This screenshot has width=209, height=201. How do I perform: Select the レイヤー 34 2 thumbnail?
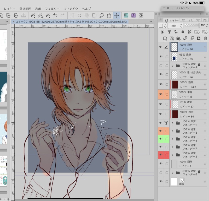pyautogui.click(x=175, y=84)
